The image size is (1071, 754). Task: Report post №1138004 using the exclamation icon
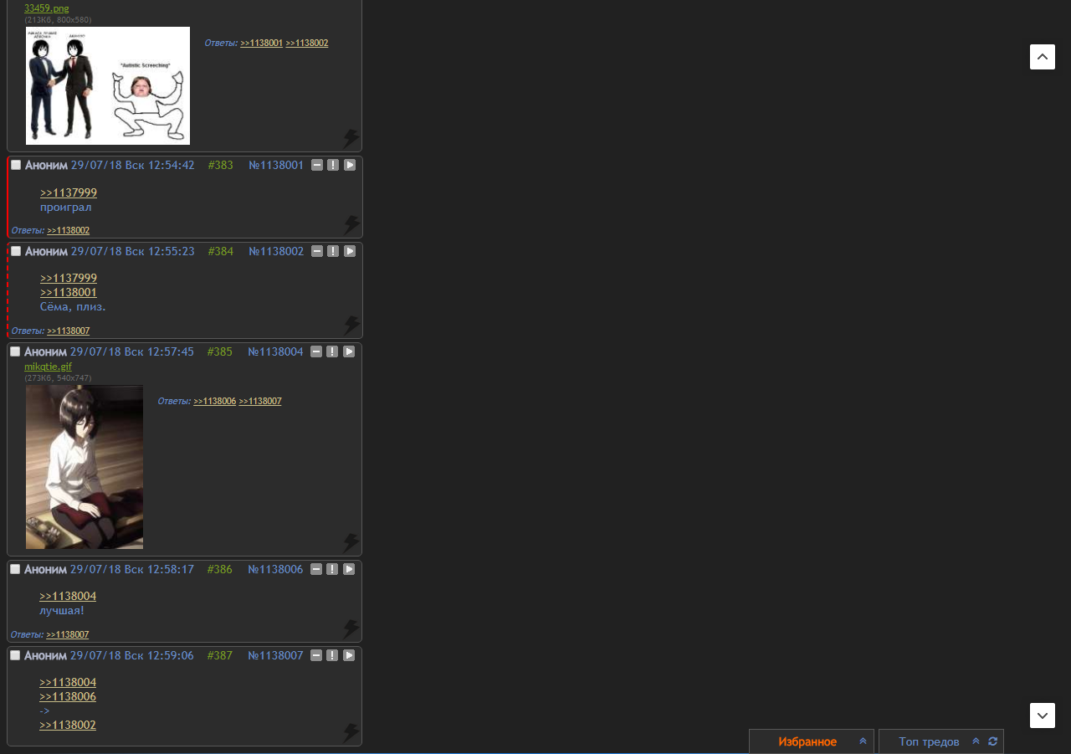click(x=332, y=351)
